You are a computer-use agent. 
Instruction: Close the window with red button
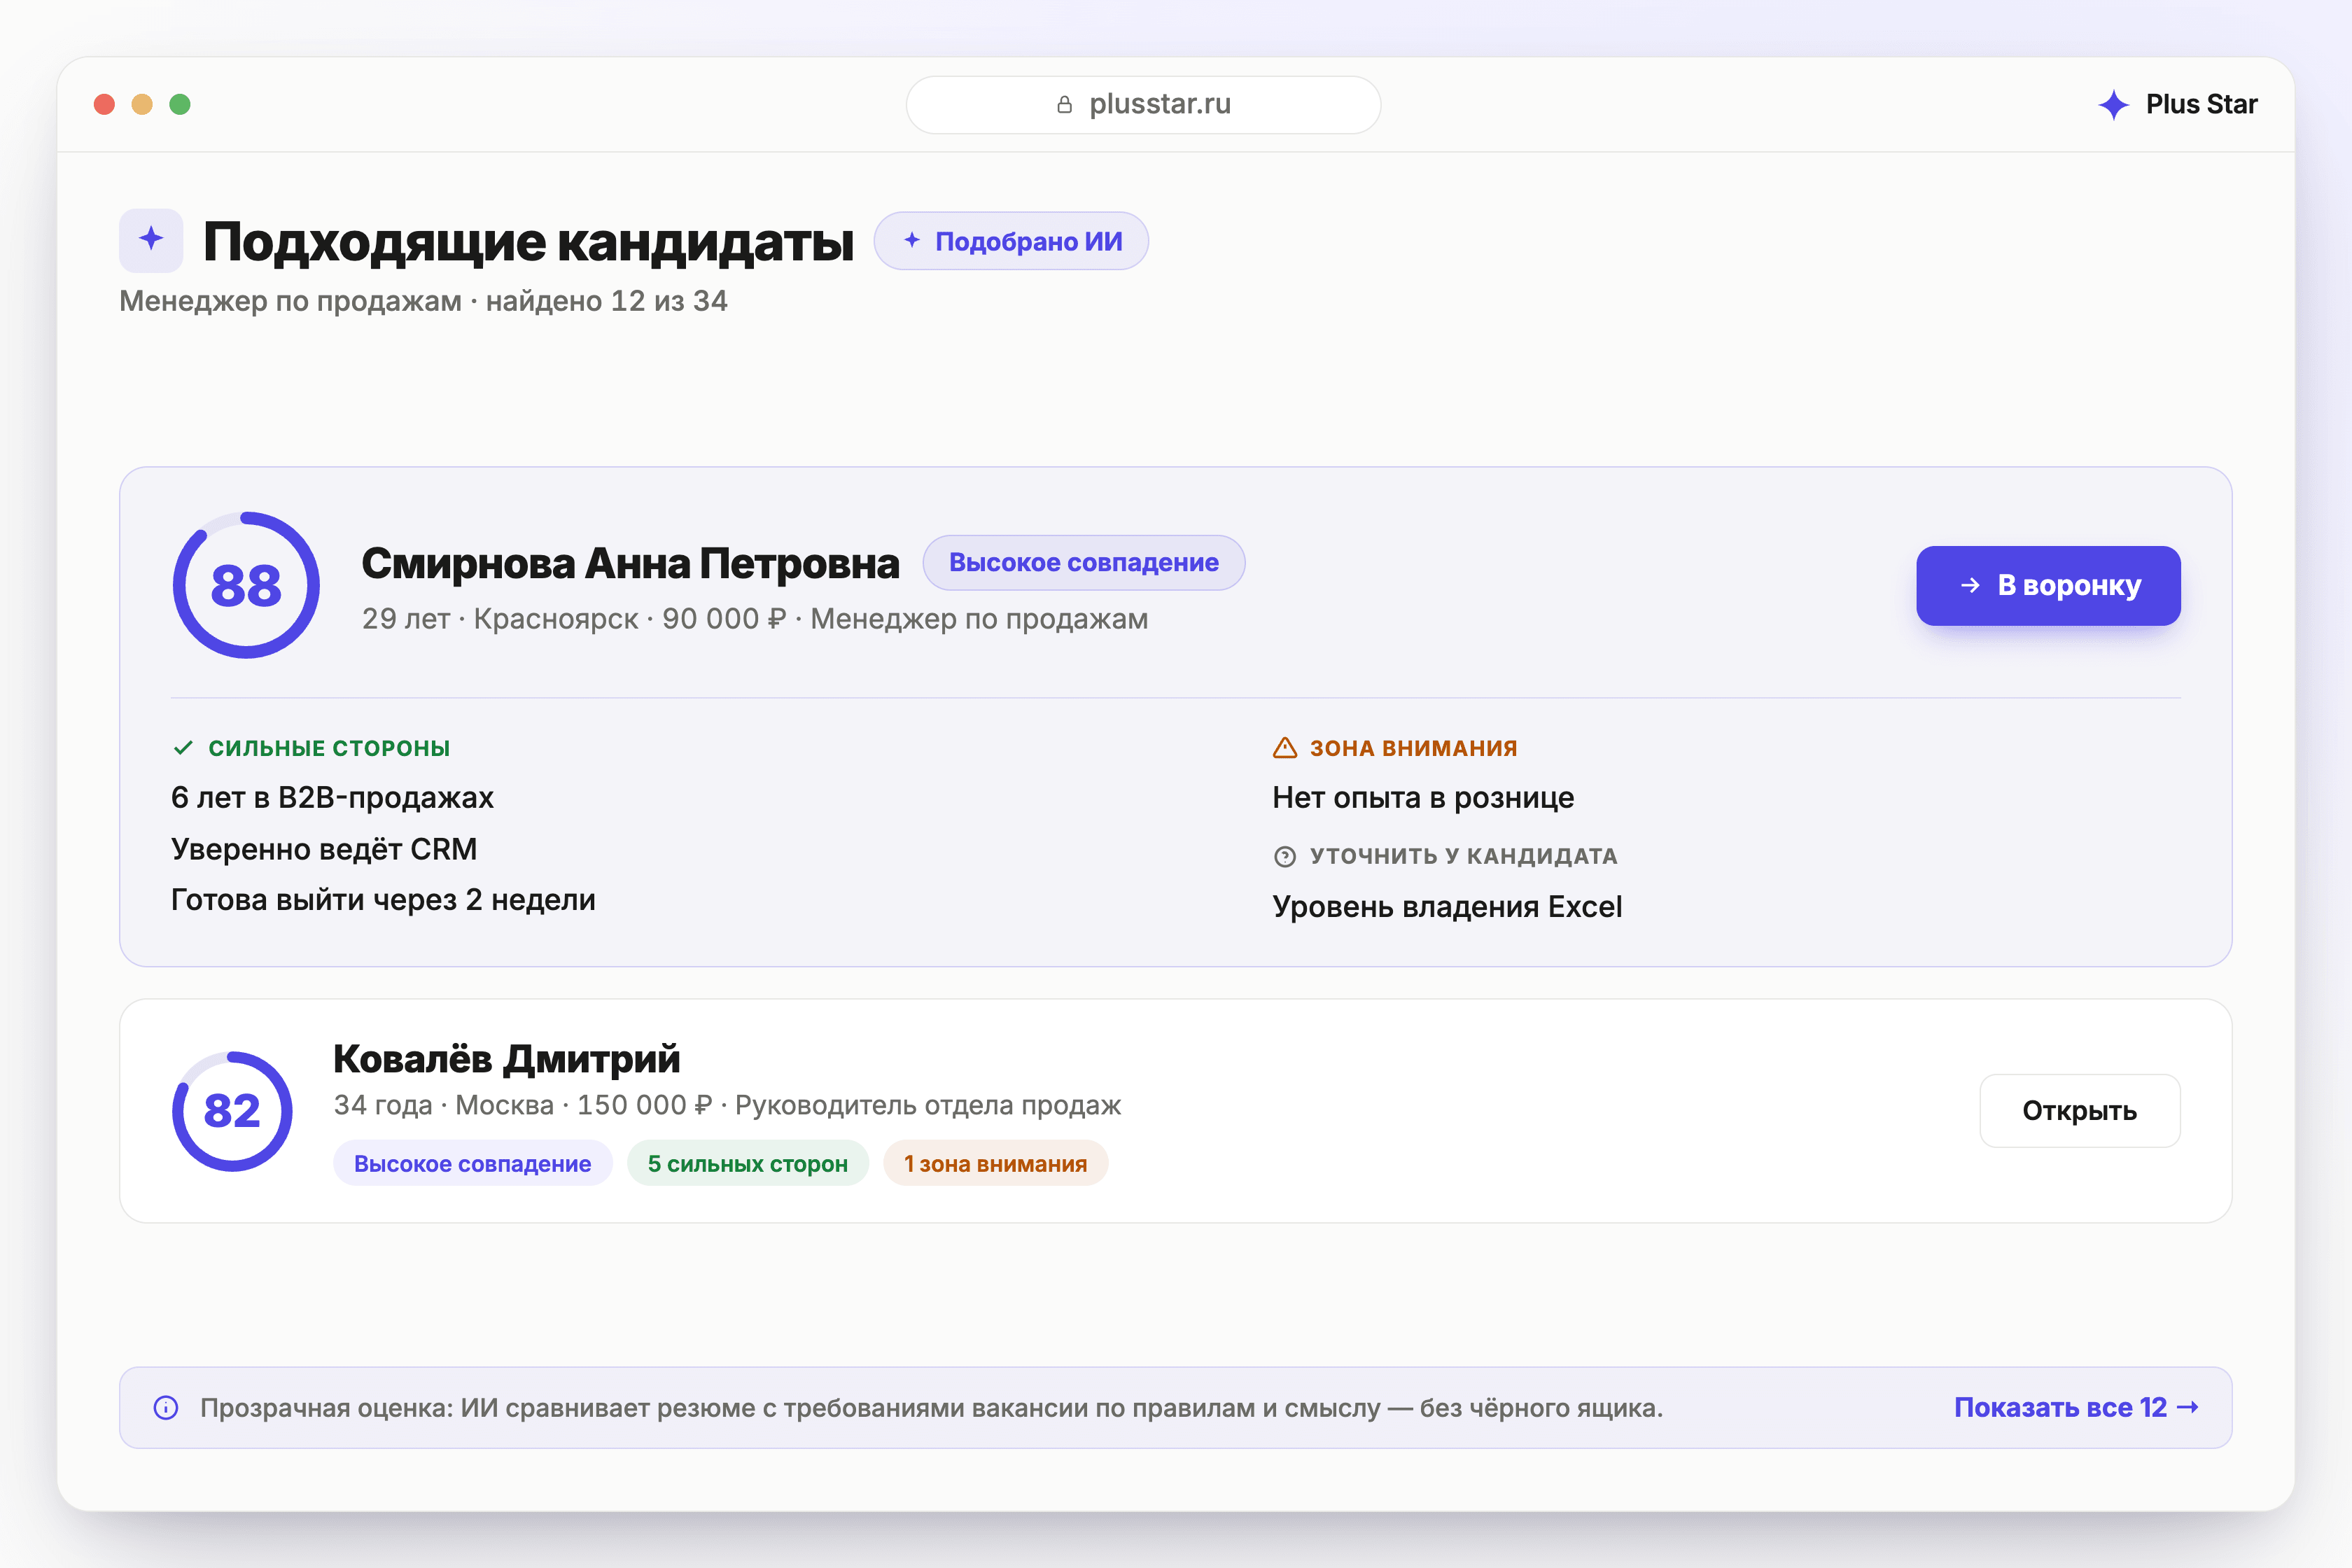tap(104, 104)
